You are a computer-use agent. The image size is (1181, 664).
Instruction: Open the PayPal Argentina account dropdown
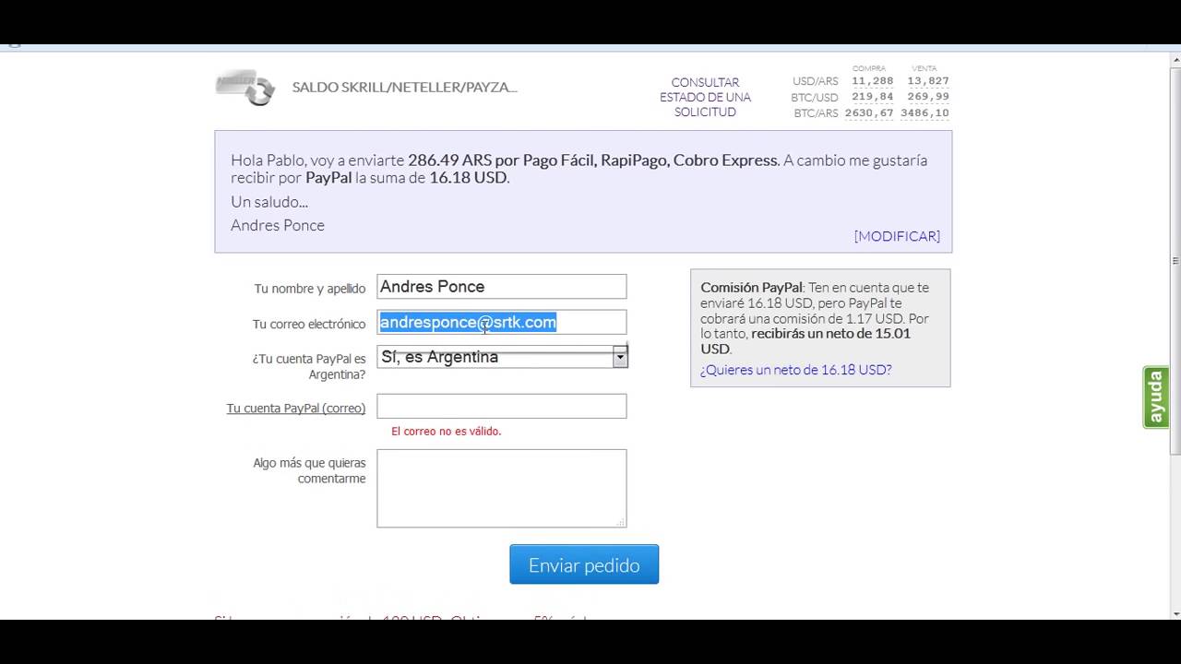click(x=502, y=357)
